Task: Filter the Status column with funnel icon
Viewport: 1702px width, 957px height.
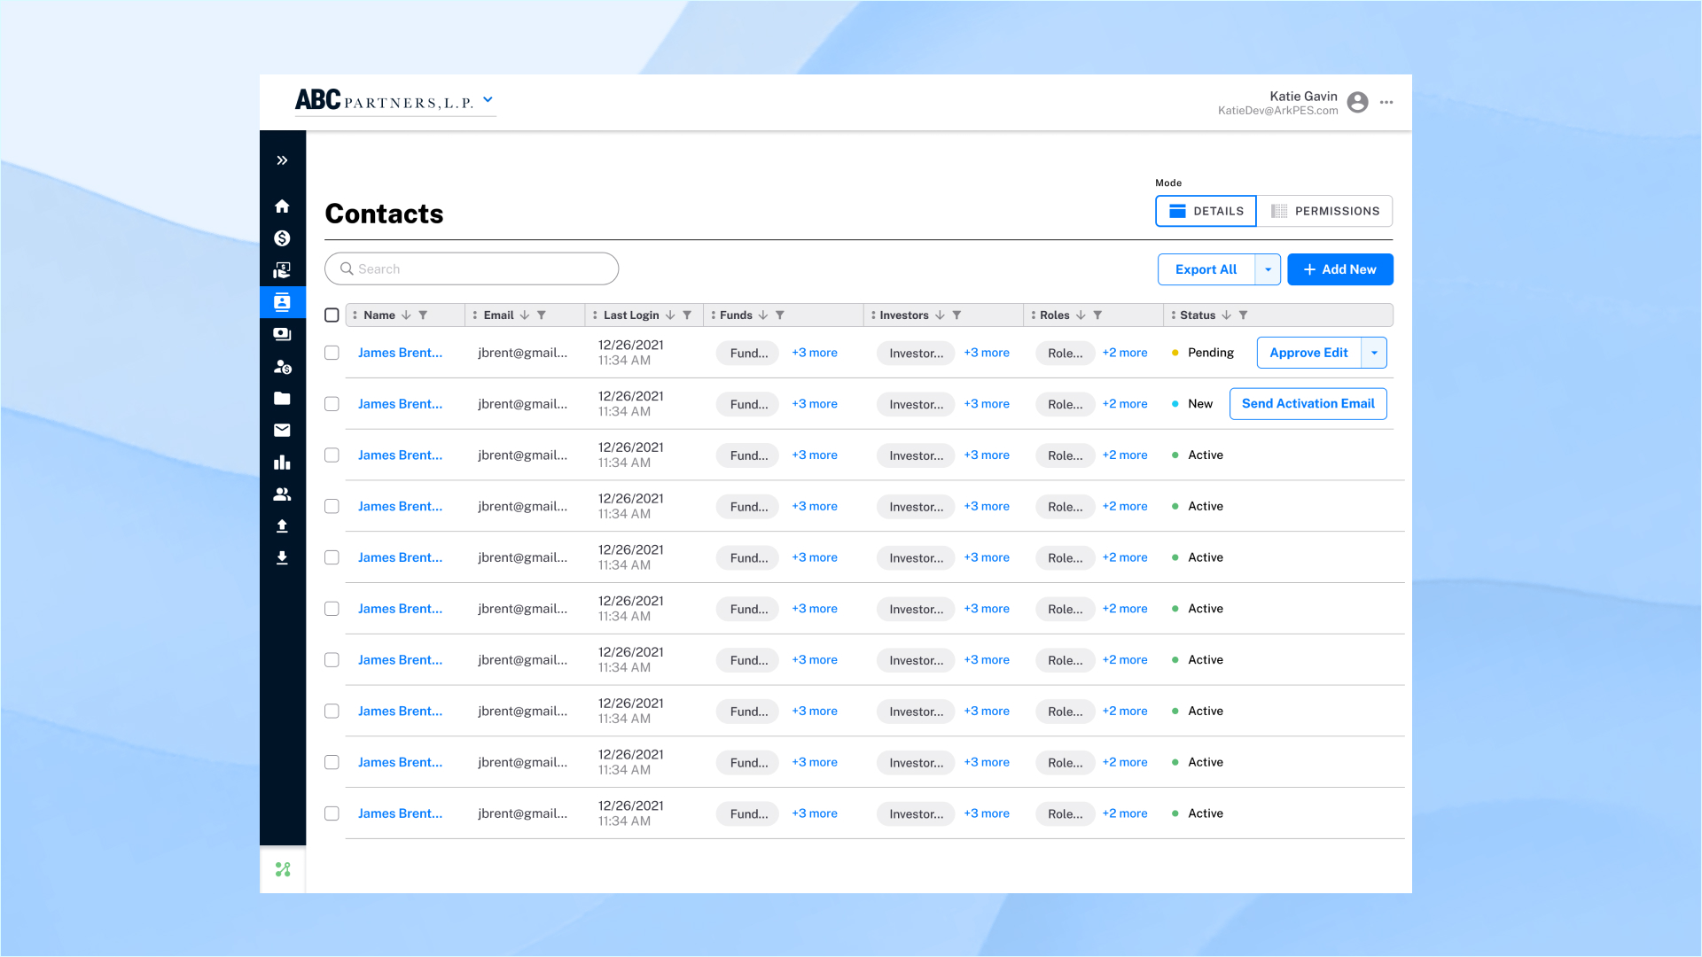Action: click(1243, 315)
